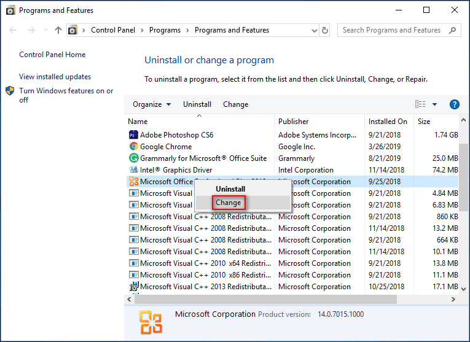Click the Back navigation arrow
The height and width of the screenshot is (342, 470).
(13, 30)
